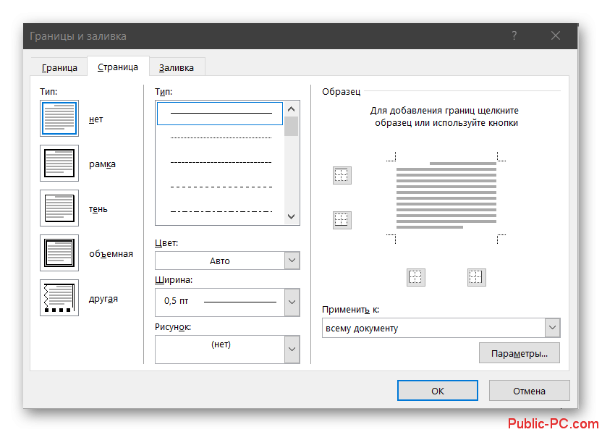Click the help question mark icon

pos(514,35)
